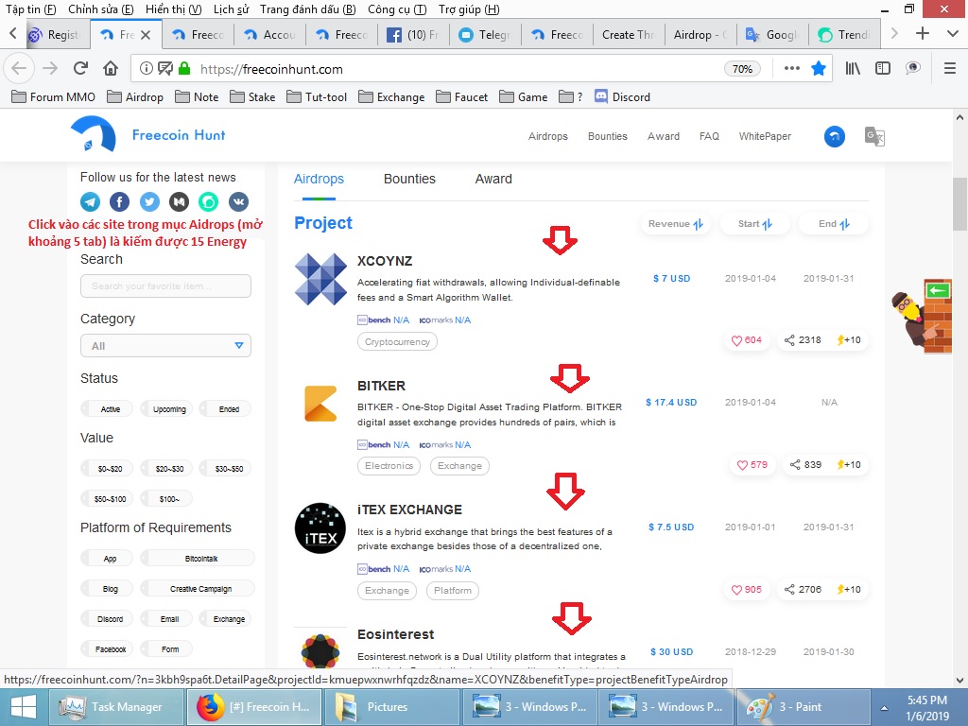
Task: Expand the list all tabs chevron
Action: coord(953,34)
